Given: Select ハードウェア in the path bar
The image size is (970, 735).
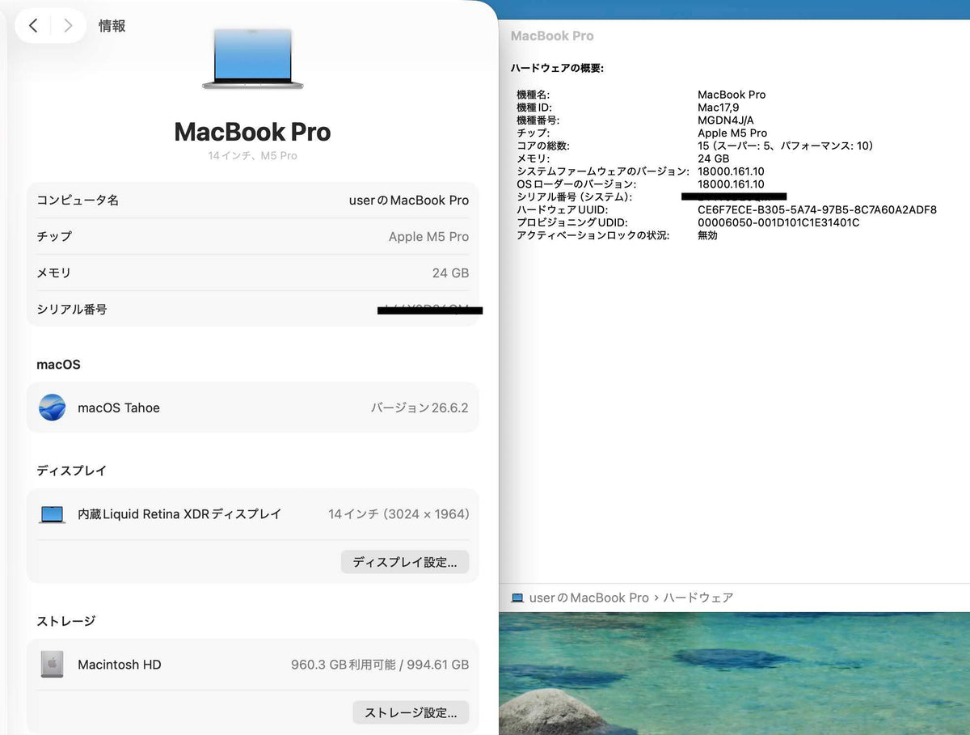Looking at the screenshot, I should pyautogui.click(x=698, y=598).
